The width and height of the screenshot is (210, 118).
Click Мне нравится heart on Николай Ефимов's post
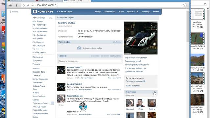[114, 115]
